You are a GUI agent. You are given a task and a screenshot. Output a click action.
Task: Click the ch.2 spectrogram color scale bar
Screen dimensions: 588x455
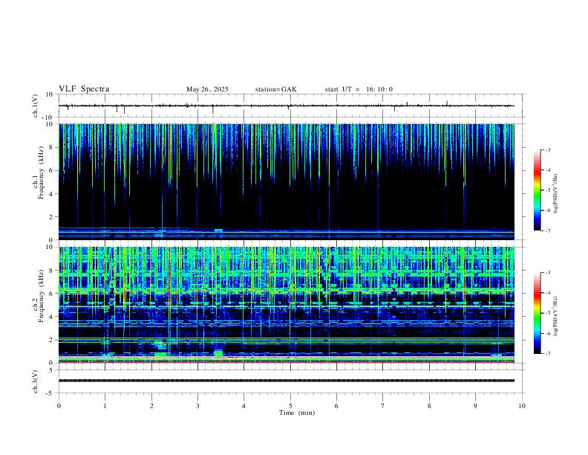537,313
